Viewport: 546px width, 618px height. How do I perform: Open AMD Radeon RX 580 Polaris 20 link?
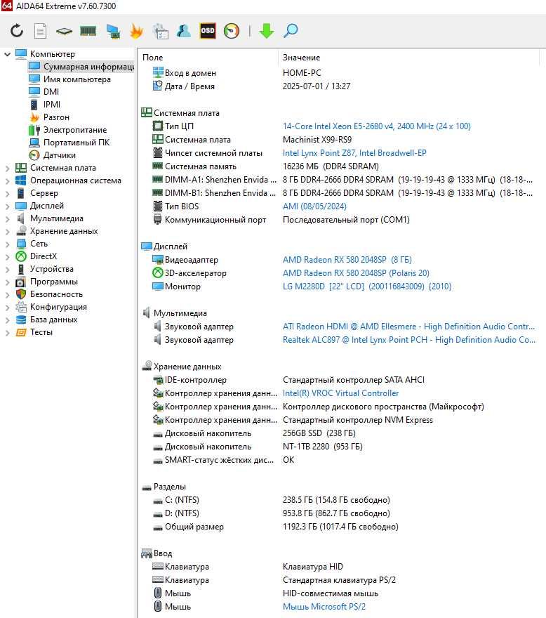tap(356, 273)
